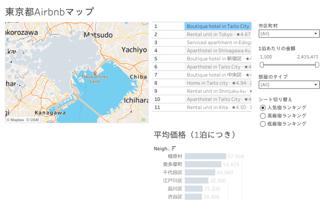Select the 低級宿ランキング radio button

(x=263, y=124)
